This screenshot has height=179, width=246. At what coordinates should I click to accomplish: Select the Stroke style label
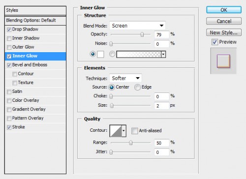(19, 127)
